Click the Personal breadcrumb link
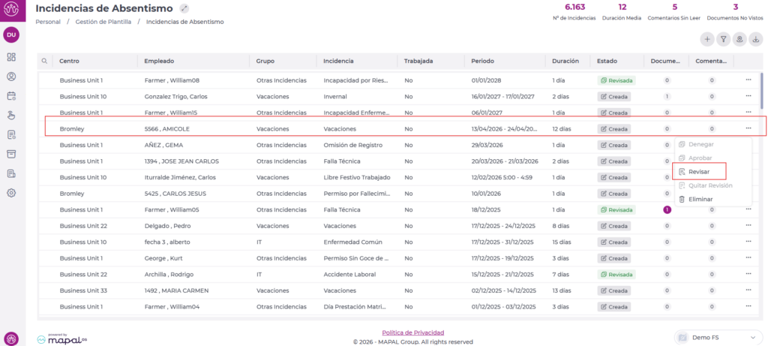 coord(48,22)
